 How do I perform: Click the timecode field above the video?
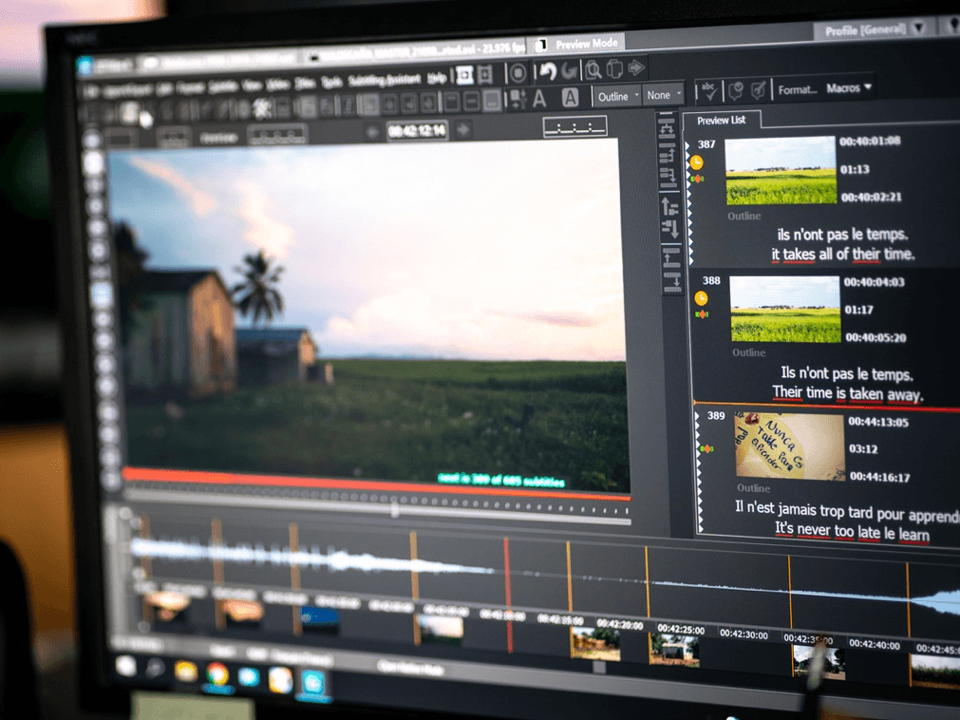(x=417, y=130)
